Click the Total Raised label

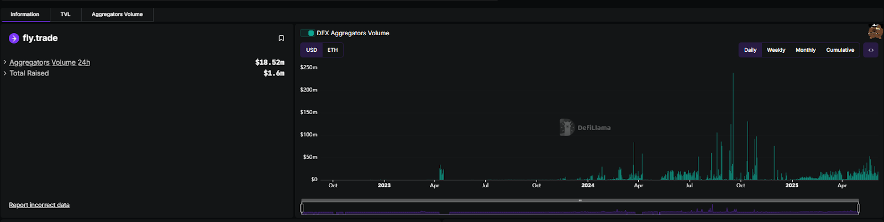29,73
